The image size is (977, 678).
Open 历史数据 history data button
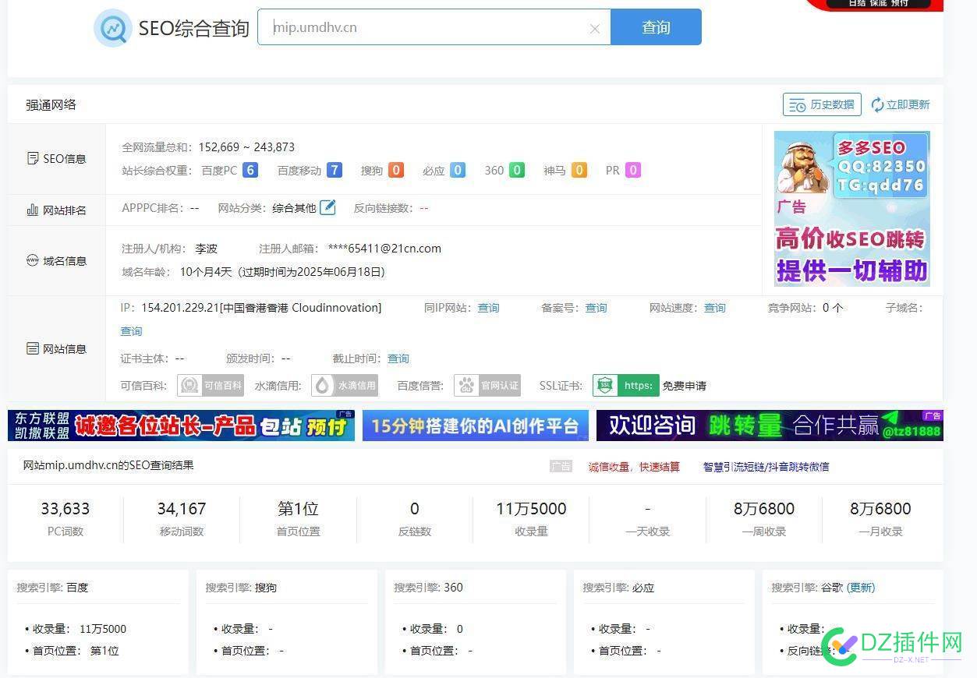pyautogui.click(x=822, y=104)
